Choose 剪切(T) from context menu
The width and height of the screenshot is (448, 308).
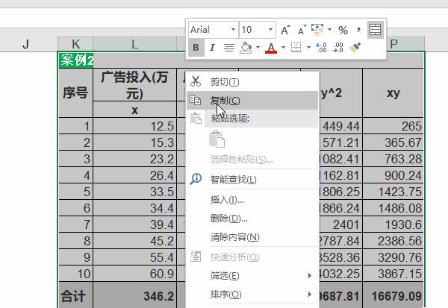click(252, 82)
